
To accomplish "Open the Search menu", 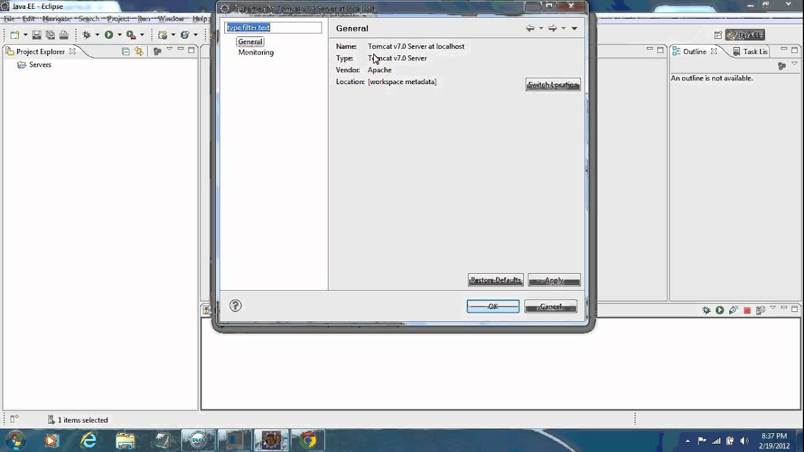I will pos(89,19).
